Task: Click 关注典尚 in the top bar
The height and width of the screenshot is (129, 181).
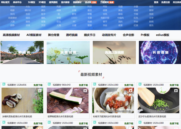Action: (177, 2)
